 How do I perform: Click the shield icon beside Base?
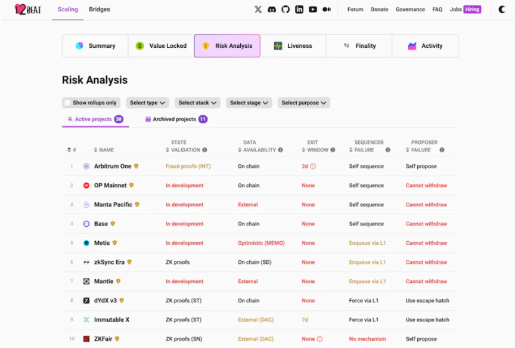[113, 224]
